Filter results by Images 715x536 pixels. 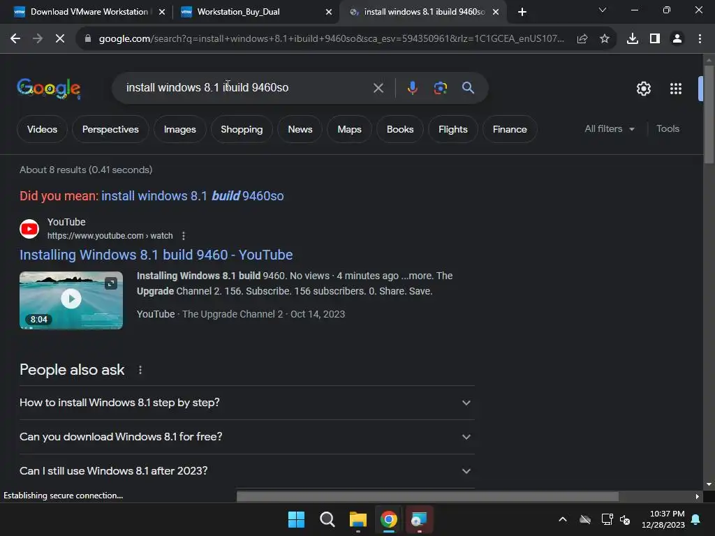(x=179, y=129)
